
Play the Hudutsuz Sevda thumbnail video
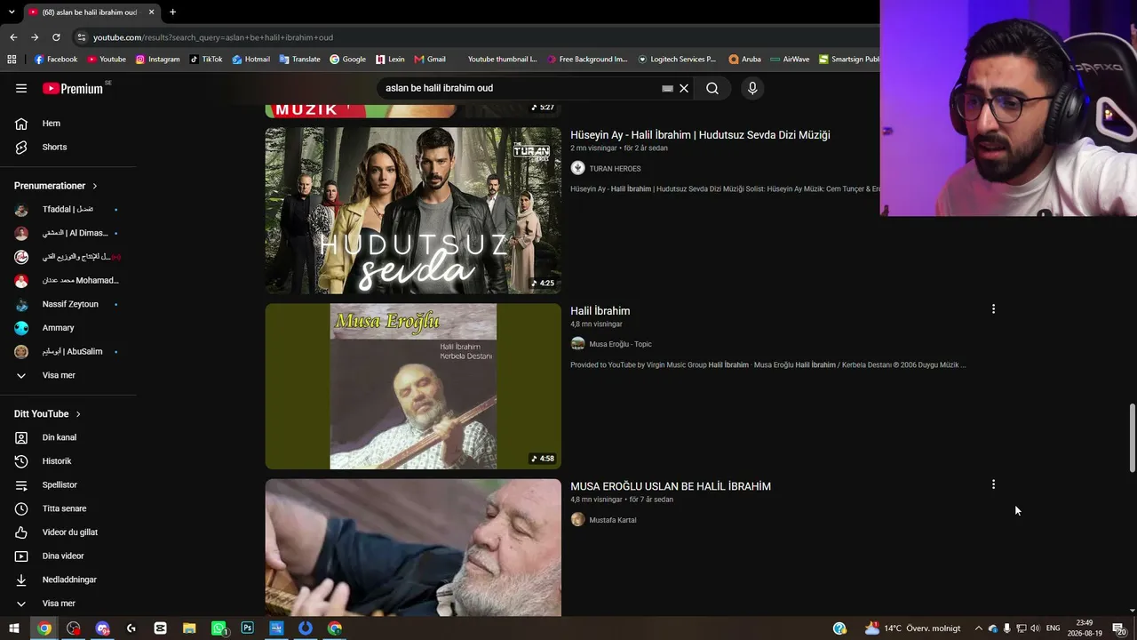click(x=413, y=211)
